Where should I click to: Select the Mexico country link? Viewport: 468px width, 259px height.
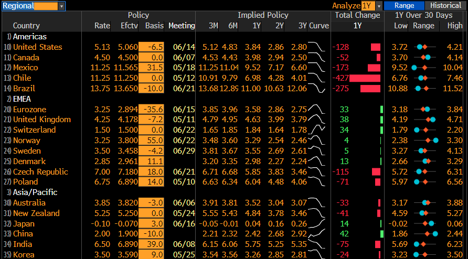(25, 68)
